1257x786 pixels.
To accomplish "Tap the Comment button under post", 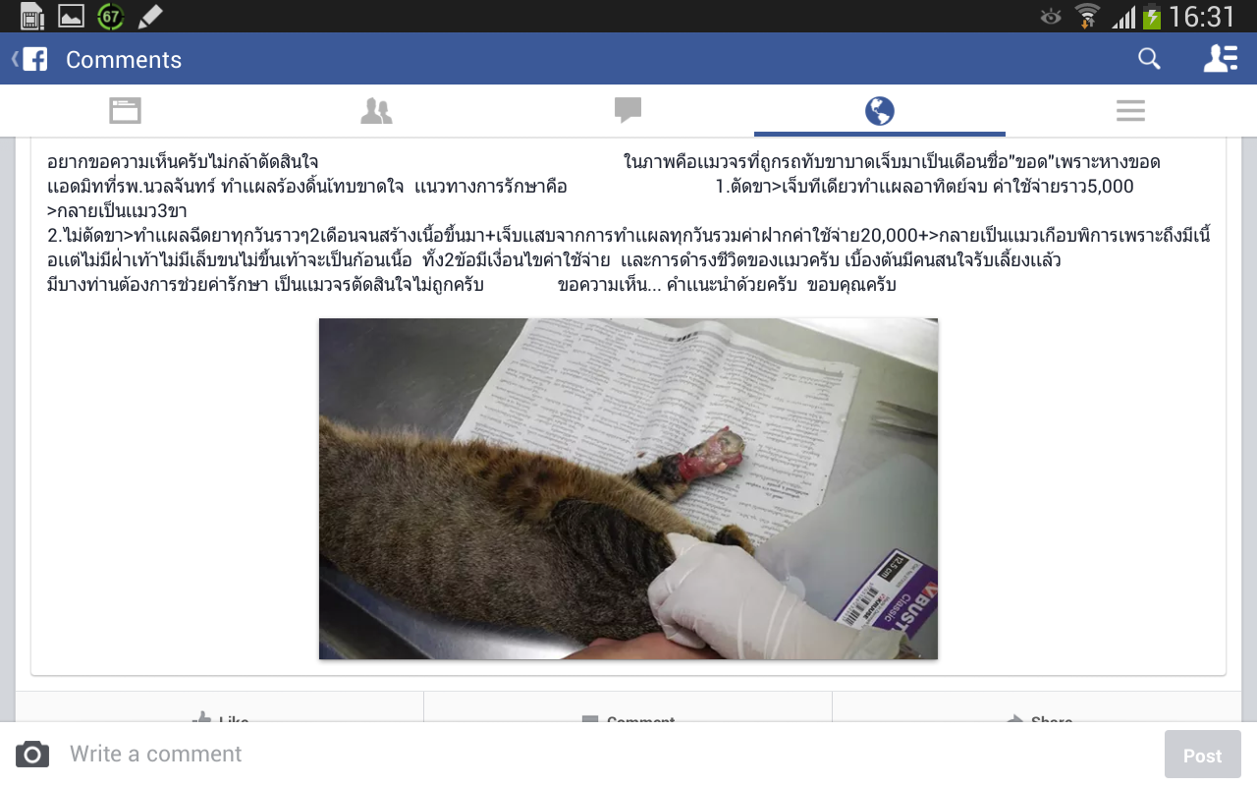I will pos(628,720).
